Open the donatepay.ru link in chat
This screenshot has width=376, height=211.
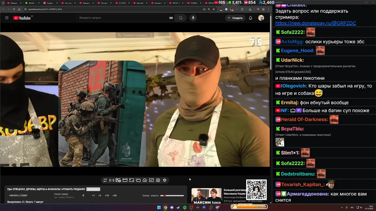tap(316, 23)
